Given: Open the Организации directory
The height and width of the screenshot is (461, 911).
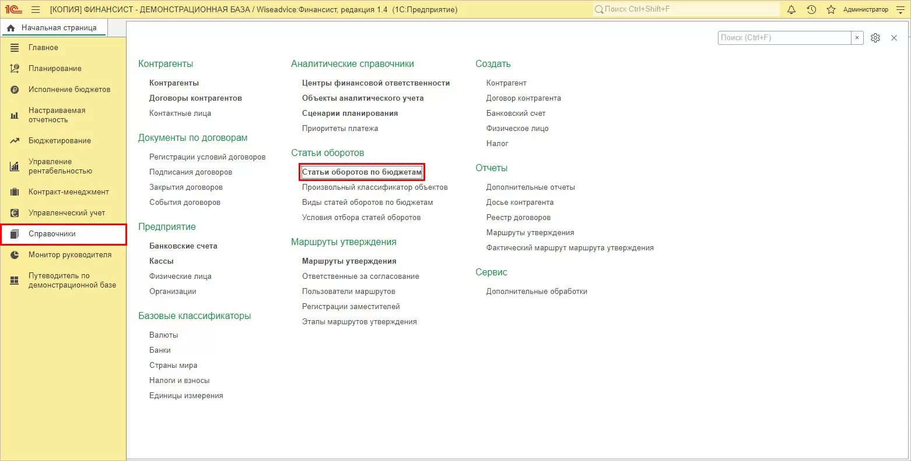Looking at the screenshot, I should [173, 292].
